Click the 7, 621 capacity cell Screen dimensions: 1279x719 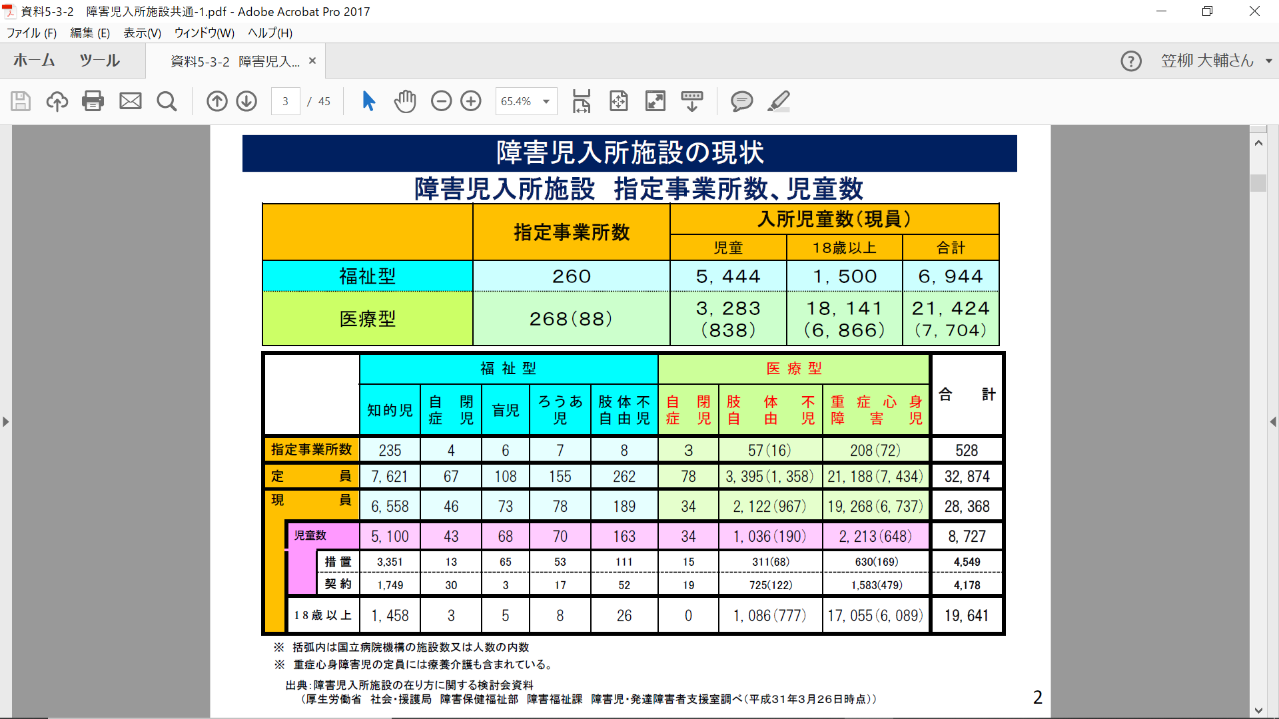tap(390, 477)
